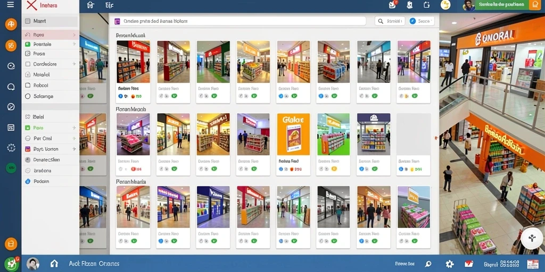Expand the green Para item arrow

[x=74, y=127]
